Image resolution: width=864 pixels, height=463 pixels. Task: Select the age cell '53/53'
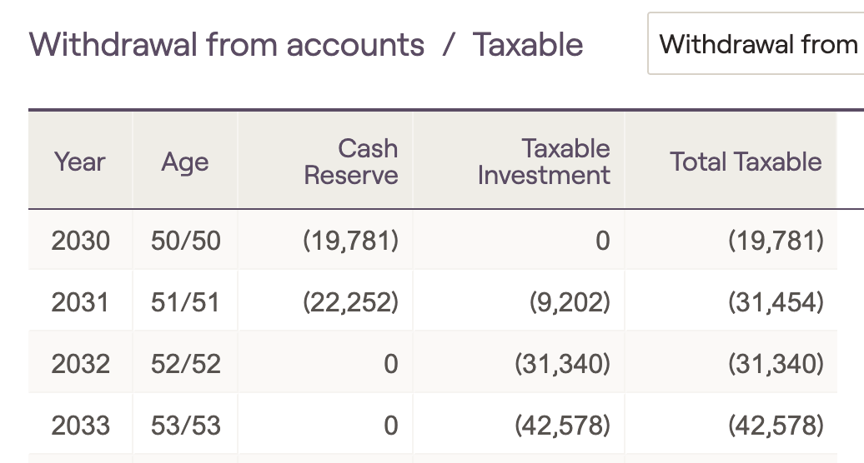pyautogui.click(x=186, y=425)
